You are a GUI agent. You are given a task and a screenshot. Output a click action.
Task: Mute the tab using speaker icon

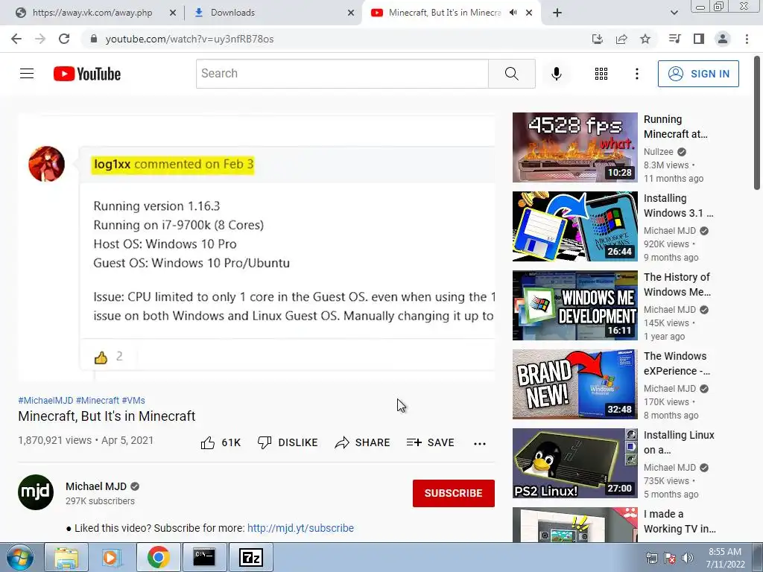click(513, 13)
